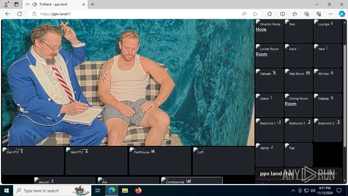Open Microsoft Edge from taskbar

[x=112, y=191]
